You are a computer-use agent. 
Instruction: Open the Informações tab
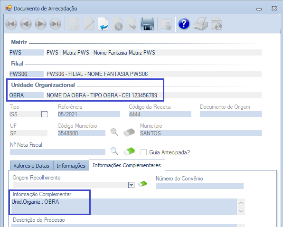[71, 166]
